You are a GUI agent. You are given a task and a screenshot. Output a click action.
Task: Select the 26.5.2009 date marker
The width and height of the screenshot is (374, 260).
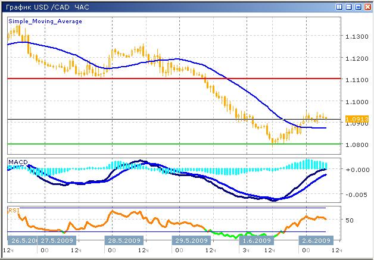point(23,241)
